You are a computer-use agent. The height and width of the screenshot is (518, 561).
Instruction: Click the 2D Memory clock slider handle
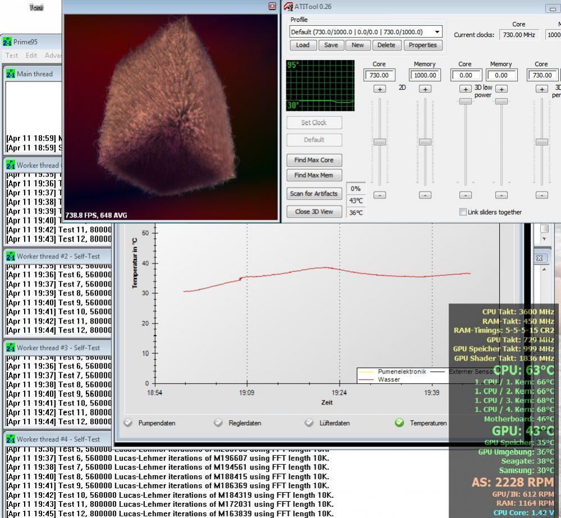click(425, 142)
